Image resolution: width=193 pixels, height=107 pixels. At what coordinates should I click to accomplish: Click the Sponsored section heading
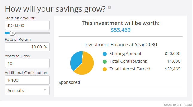(x=69, y=82)
